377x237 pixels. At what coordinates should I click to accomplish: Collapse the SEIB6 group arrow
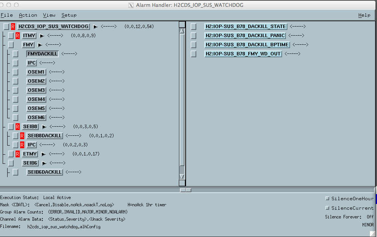pos(44,163)
